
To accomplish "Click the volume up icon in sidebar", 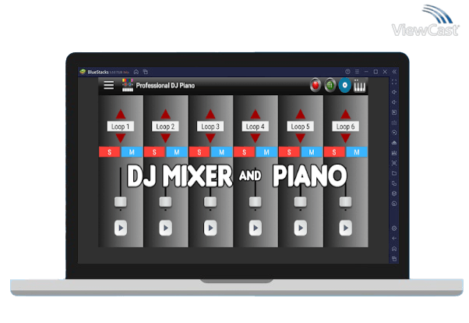I will coord(394,92).
